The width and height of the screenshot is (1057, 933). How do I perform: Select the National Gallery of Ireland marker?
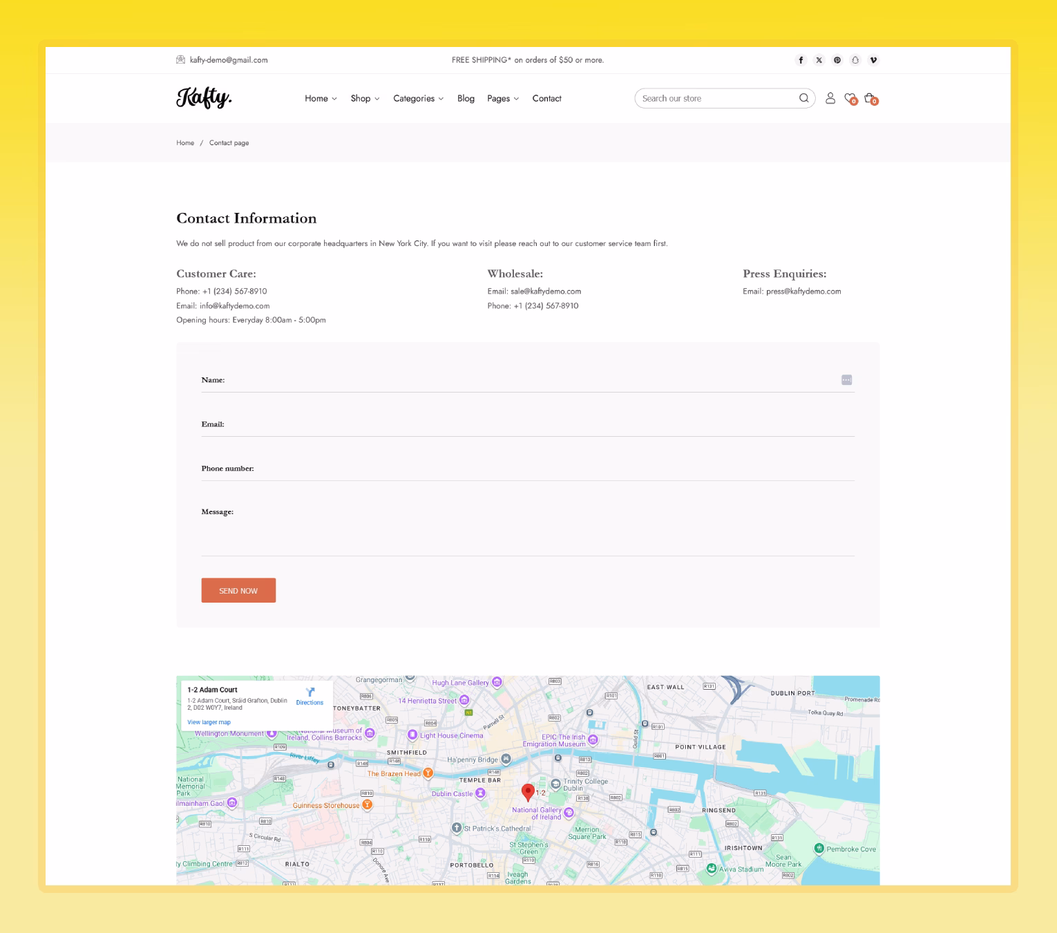click(x=569, y=813)
